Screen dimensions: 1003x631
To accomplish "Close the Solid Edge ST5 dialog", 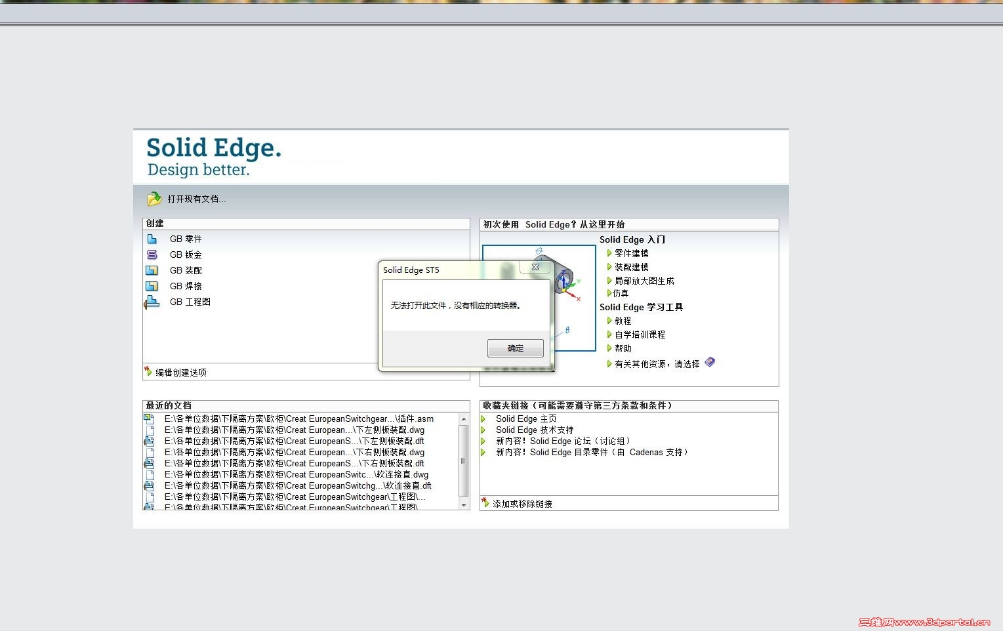I will click(x=535, y=267).
